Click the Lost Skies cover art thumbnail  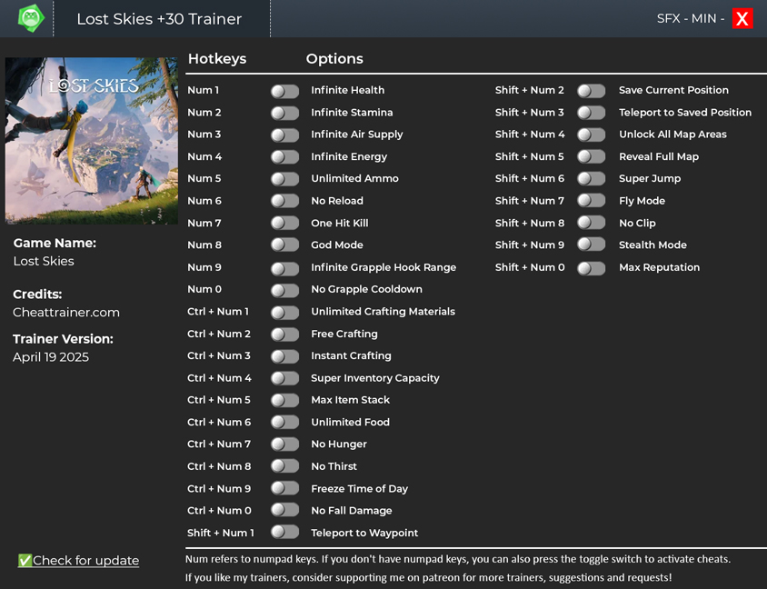pos(92,141)
